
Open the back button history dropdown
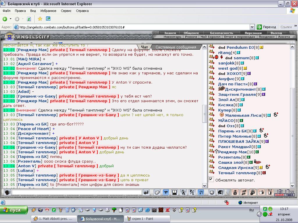(11, 19)
